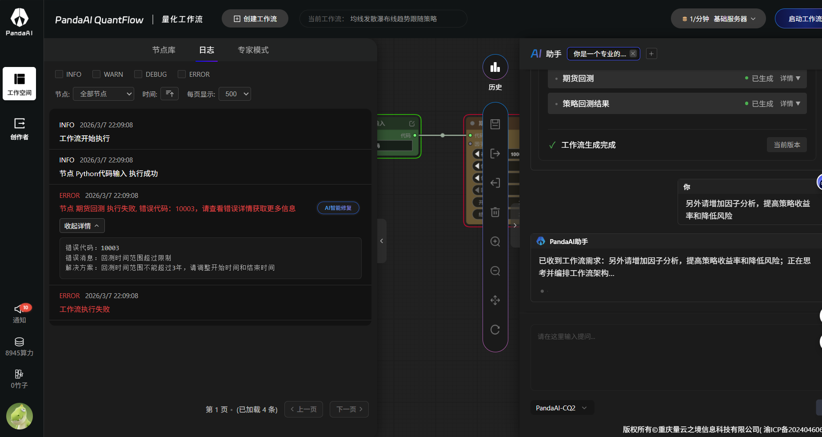822x437 pixels.
Task: Open the 历史 history chart icon
Action: pyautogui.click(x=495, y=67)
